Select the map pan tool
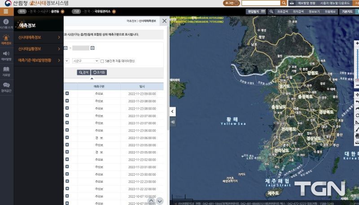The width and height of the screenshot is (359, 205). 357,95
